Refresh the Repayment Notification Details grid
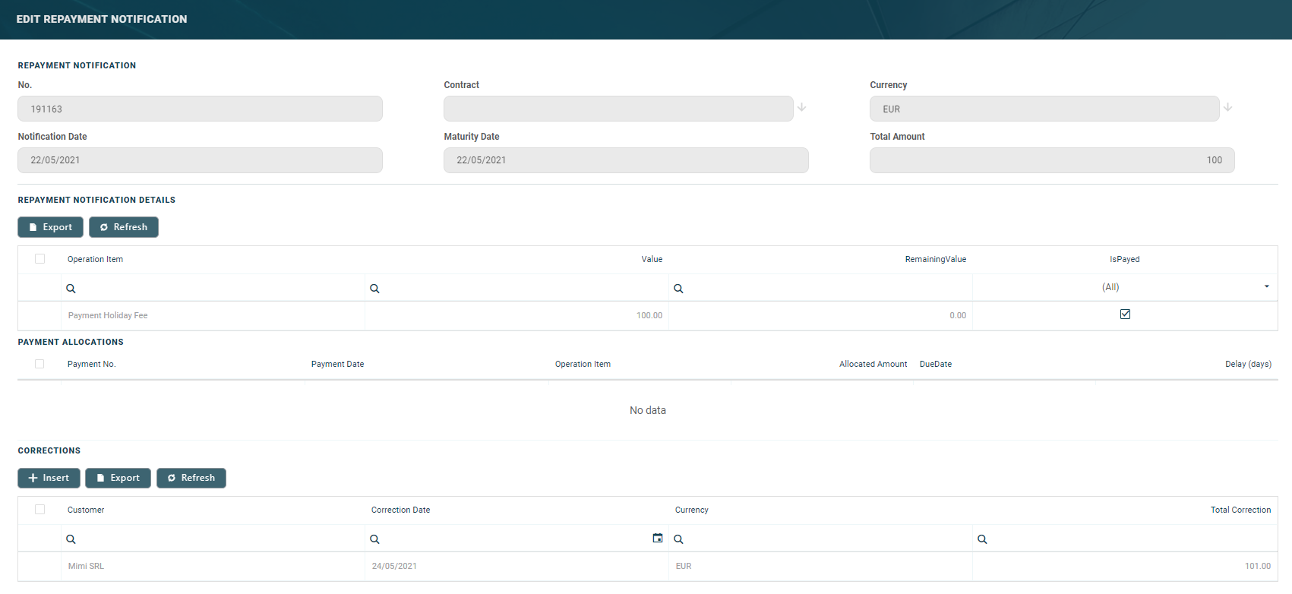1292x594 pixels. [x=124, y=227]
